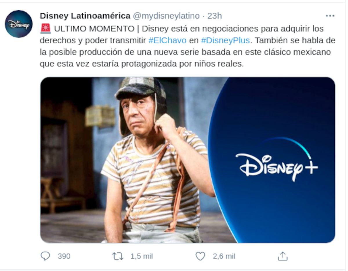The image size is (348, 271).
Task: Like the tweet with the heart icon
Action: coord(200,256)
